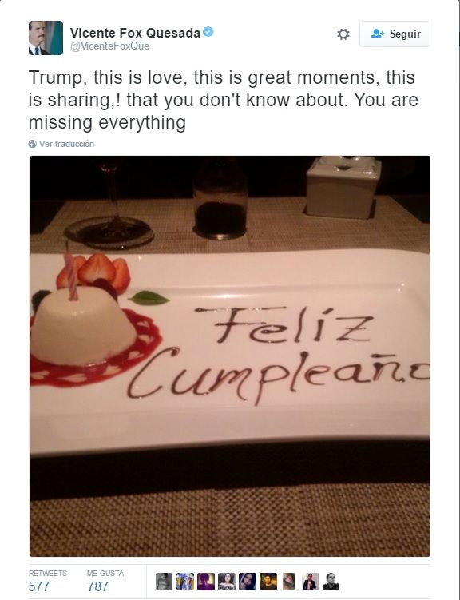
Task: Open the fifth liker avatar
Action: tap(248, 582)
